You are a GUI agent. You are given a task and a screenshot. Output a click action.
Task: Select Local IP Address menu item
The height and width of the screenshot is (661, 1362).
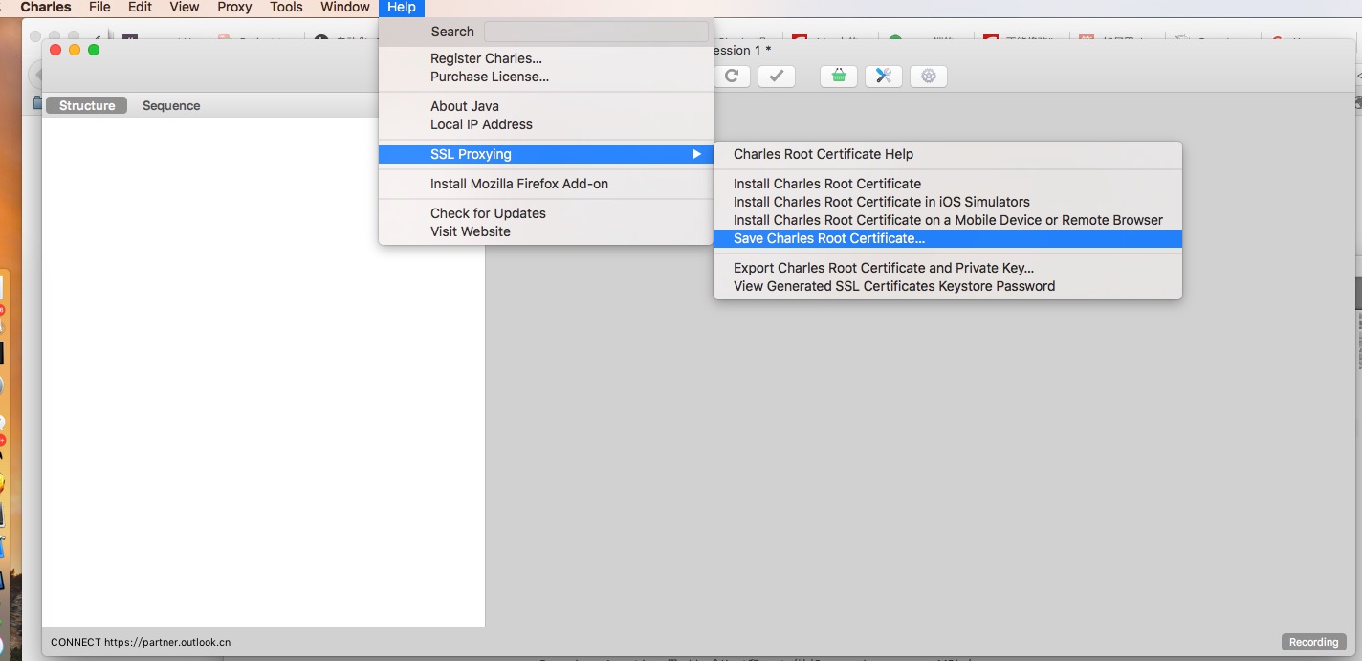coord(546,124)
